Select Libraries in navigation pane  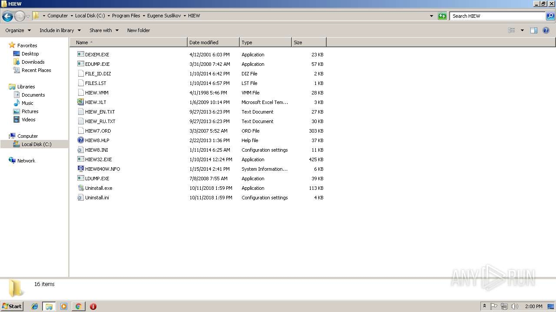click(x=26, y=87)
